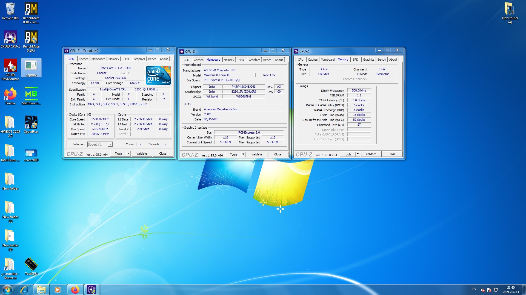Launch Internet Explorer from taskbar
This screenshot has height=295, width=526.
pos(24,290)
